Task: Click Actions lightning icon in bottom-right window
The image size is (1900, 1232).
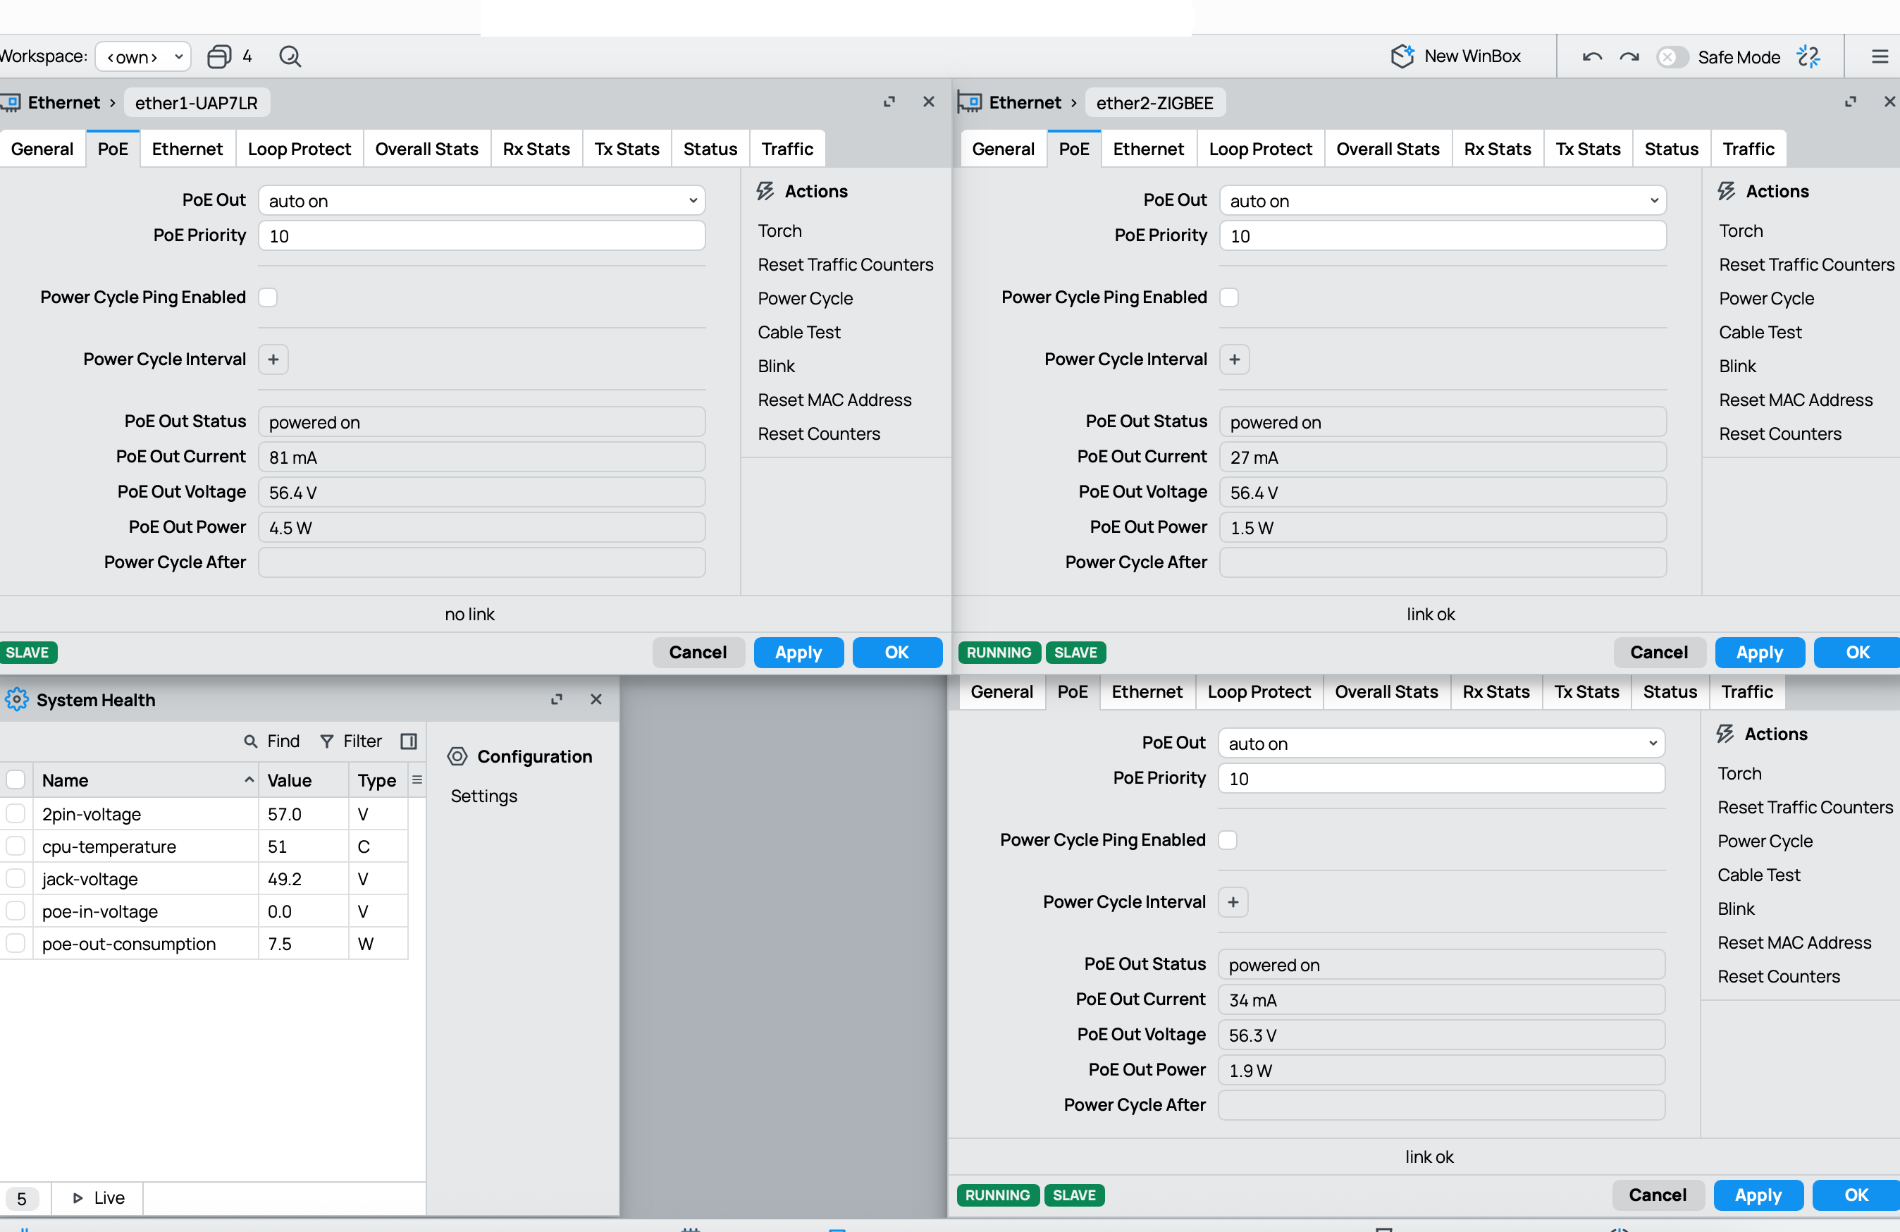Action: click(x=1725, y=734)
